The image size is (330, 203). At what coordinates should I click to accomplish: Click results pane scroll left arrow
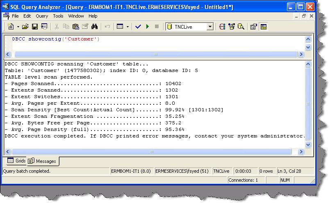pyautogui.click(x=8, y=151)
